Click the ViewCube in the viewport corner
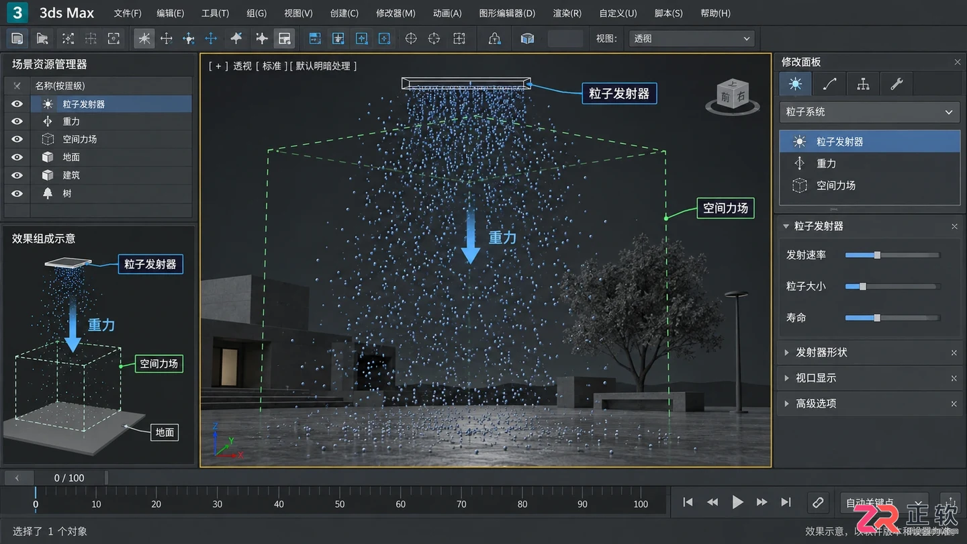The width and height of the screenshot is (967, 544). pyautogui.click(x=732, y=97)
